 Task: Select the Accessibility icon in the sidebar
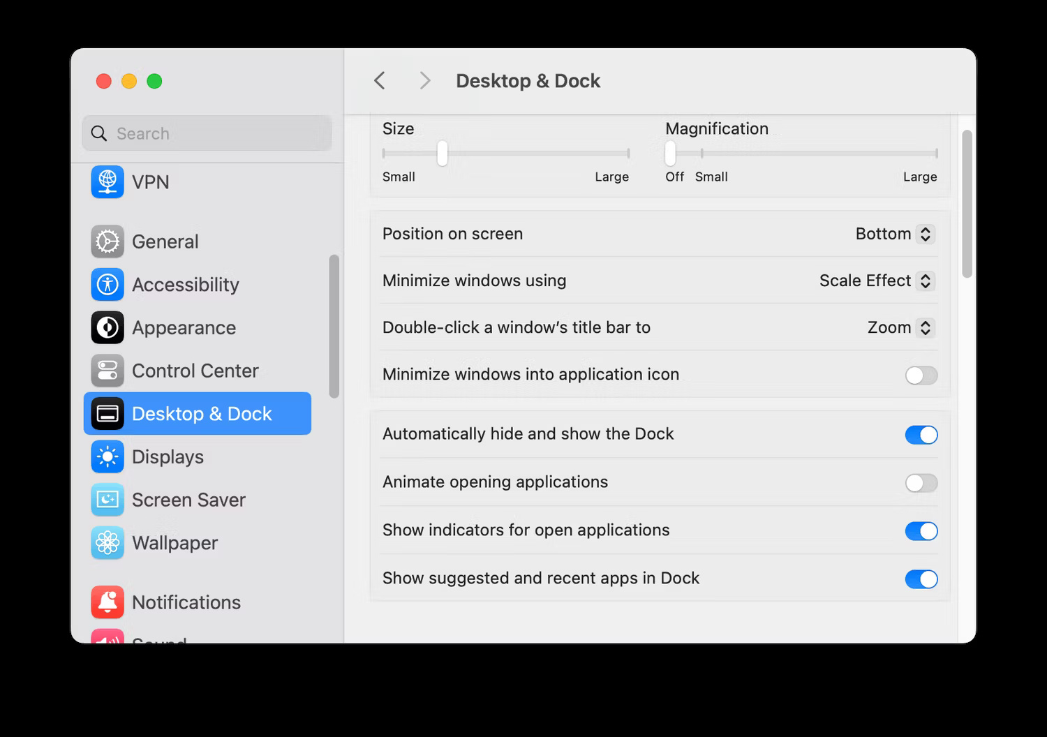pos(107,284)
